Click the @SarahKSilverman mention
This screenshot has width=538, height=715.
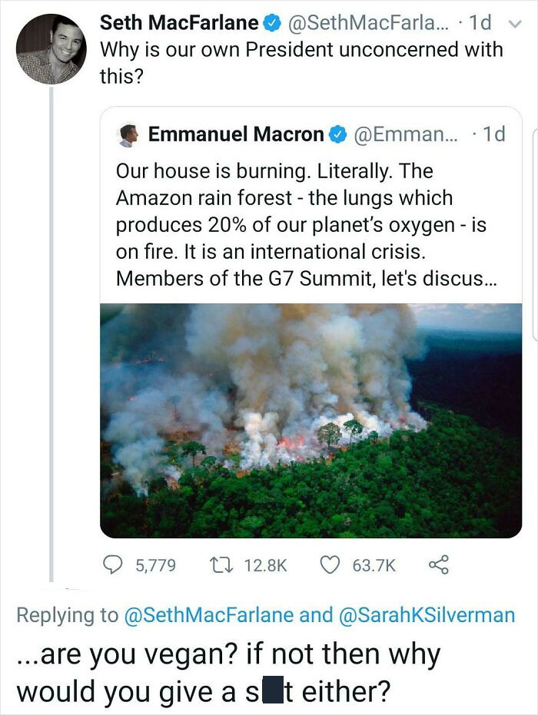coord(427,615)
